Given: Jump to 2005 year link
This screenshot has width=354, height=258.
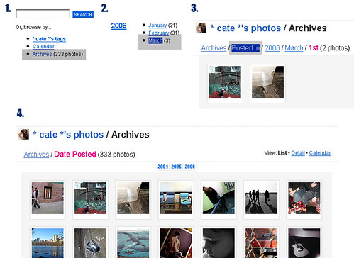Looking at the screenshot, I should tap(177, 167).
